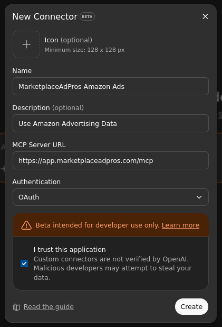Close the New Connector dialog
Viewport: 222px width, 327px height.
coord(205,16)
